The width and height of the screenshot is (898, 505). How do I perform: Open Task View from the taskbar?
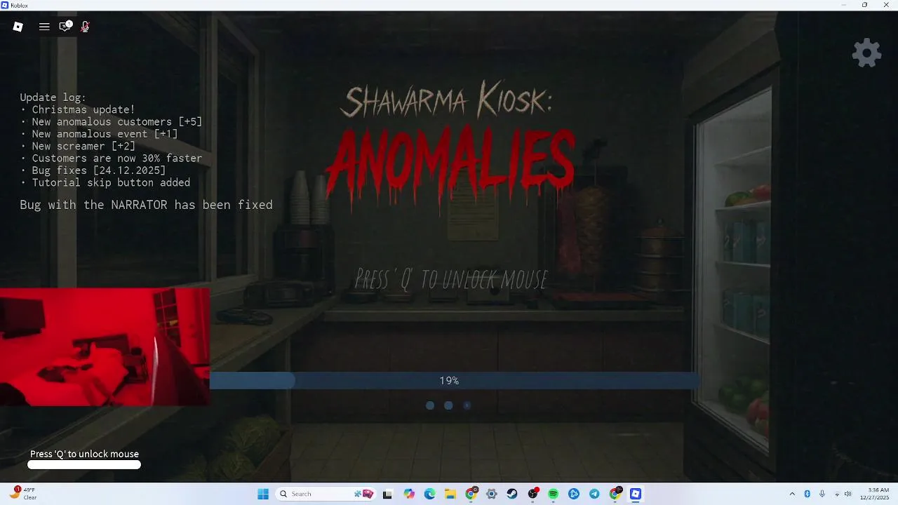[x=387, y=494]
